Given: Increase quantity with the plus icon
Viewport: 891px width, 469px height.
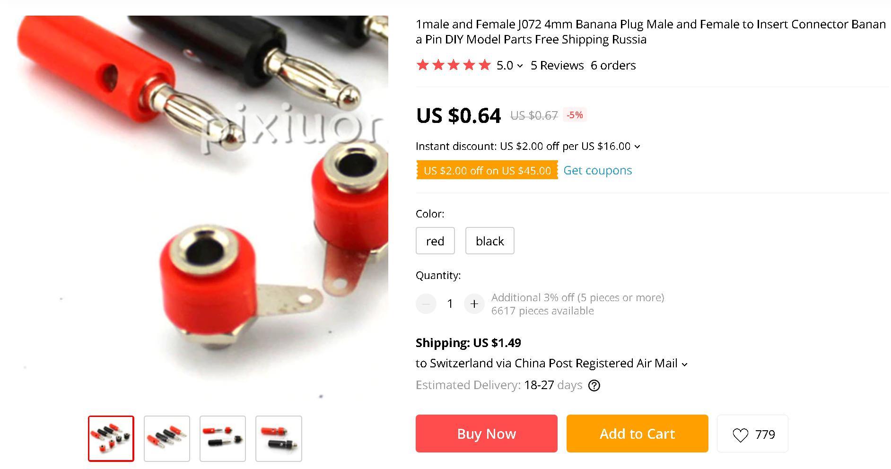Looking at the screenshot, I should point(474,304).
